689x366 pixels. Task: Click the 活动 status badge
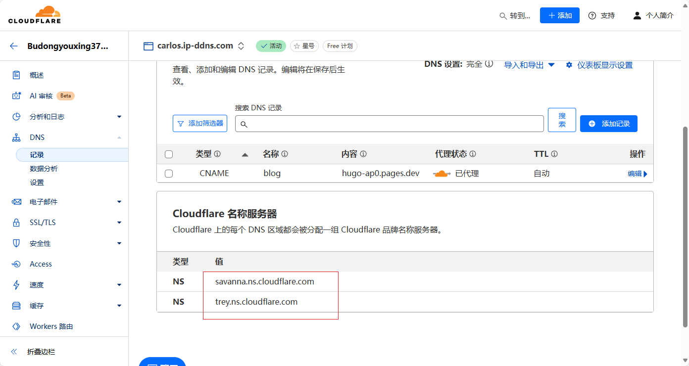point(271,46)
